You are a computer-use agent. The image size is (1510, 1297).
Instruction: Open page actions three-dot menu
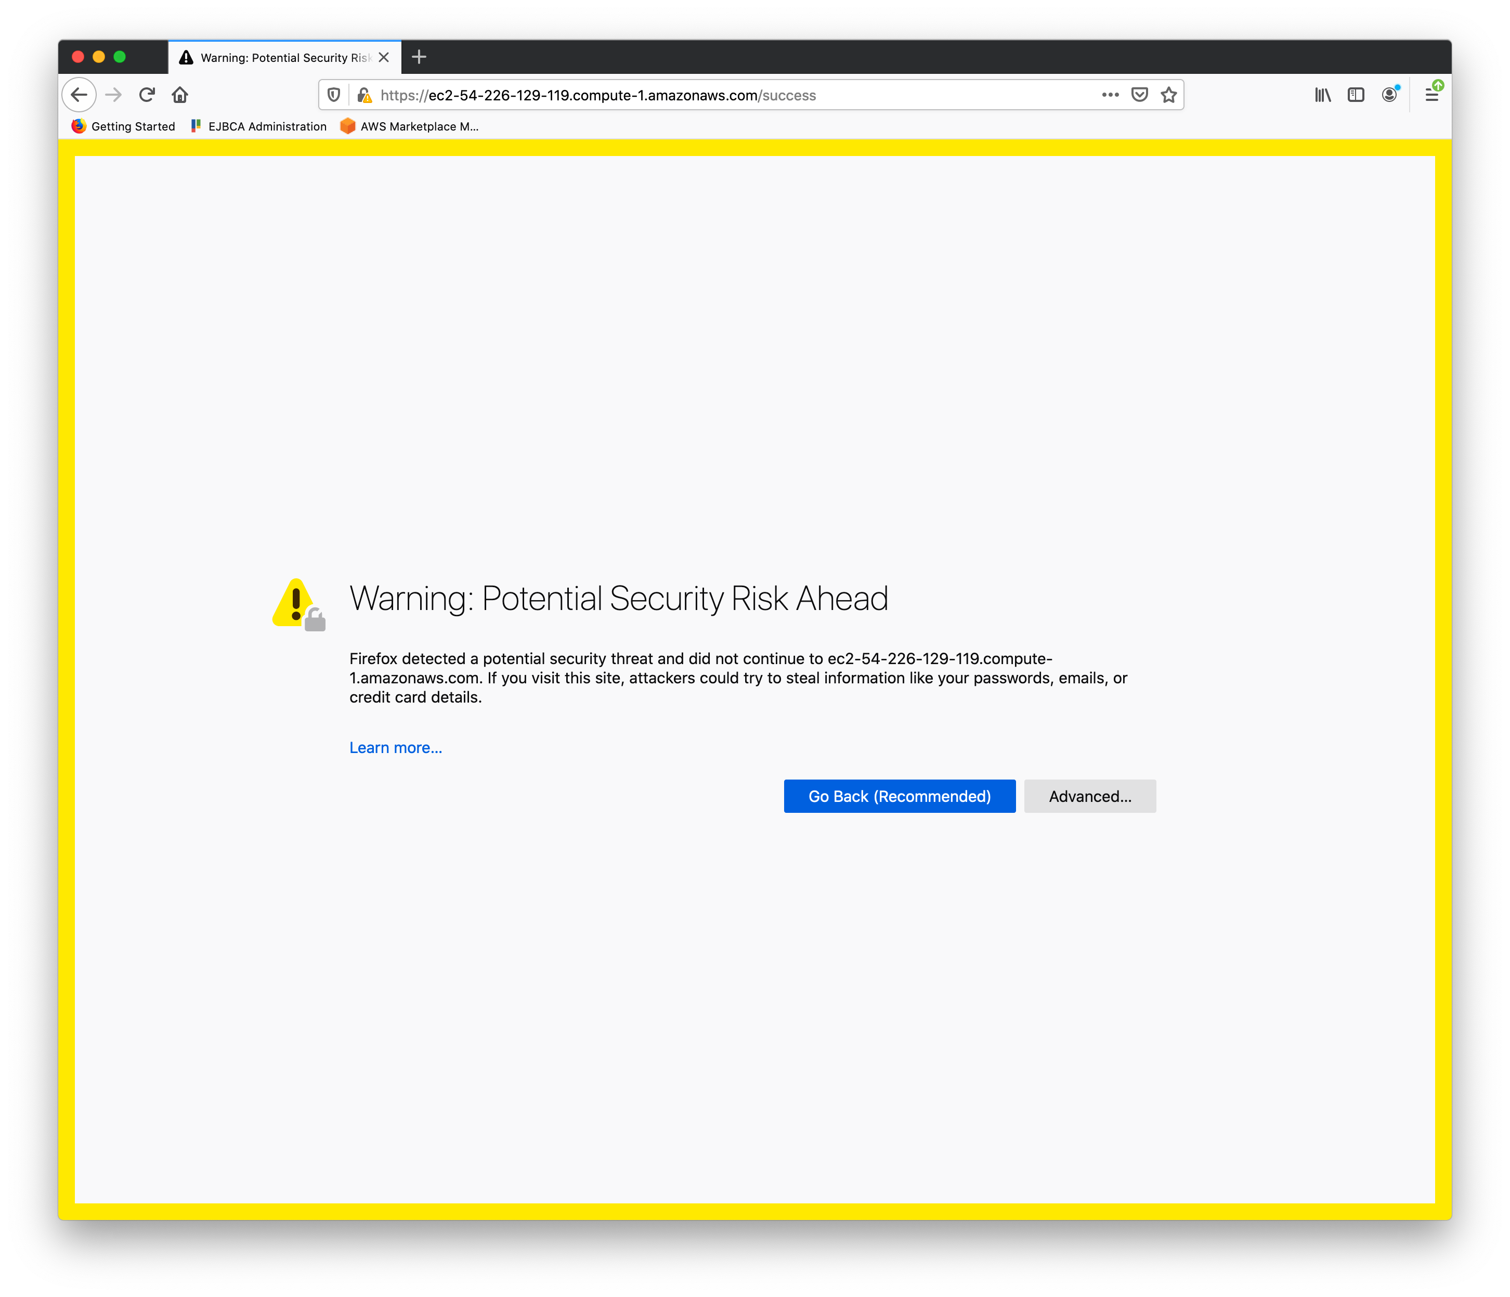click(x=1110, y=95)
